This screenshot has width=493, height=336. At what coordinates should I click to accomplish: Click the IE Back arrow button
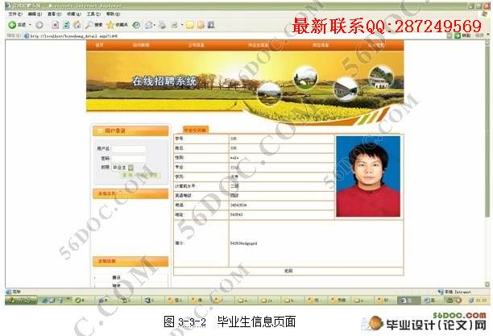[x=12, y=25]
